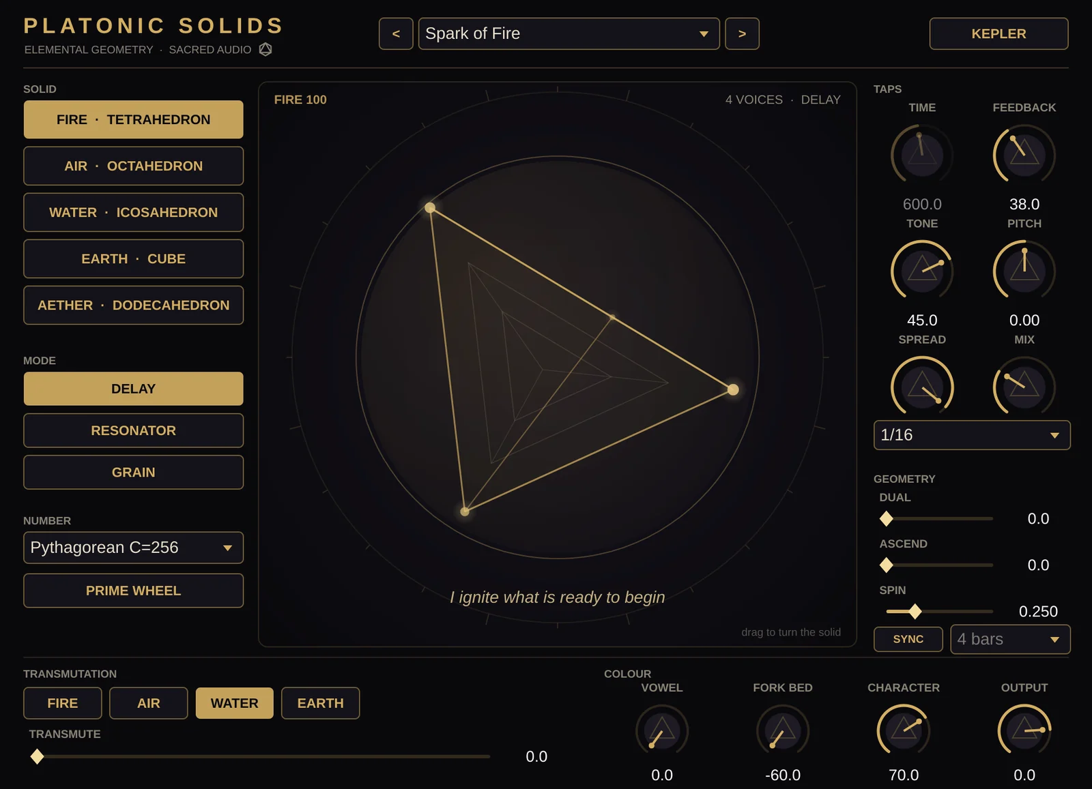Select Air Octahedron solid
1092x789 pixels.
[x=134, y=166]
